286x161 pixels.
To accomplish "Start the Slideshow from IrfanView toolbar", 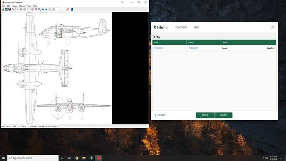I will tap(6, 9).
